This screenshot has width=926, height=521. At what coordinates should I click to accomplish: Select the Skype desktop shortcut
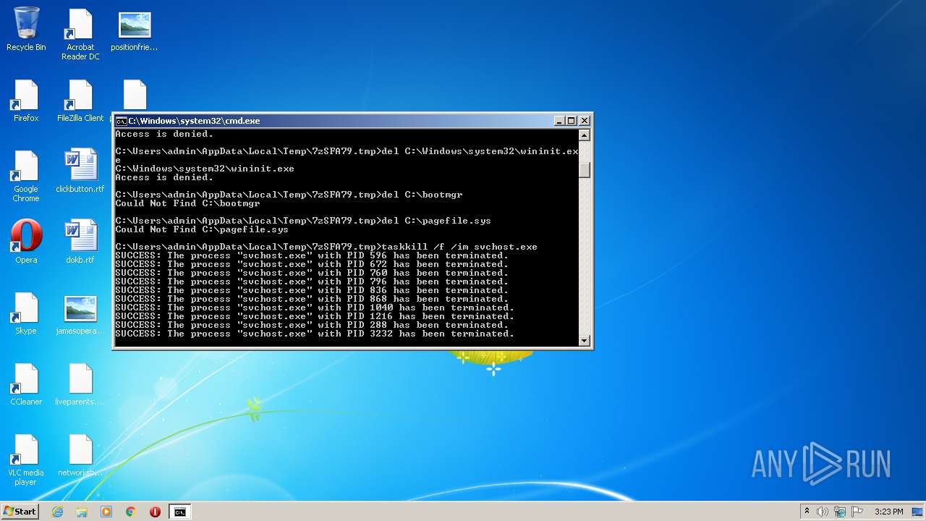click(26, 313)
